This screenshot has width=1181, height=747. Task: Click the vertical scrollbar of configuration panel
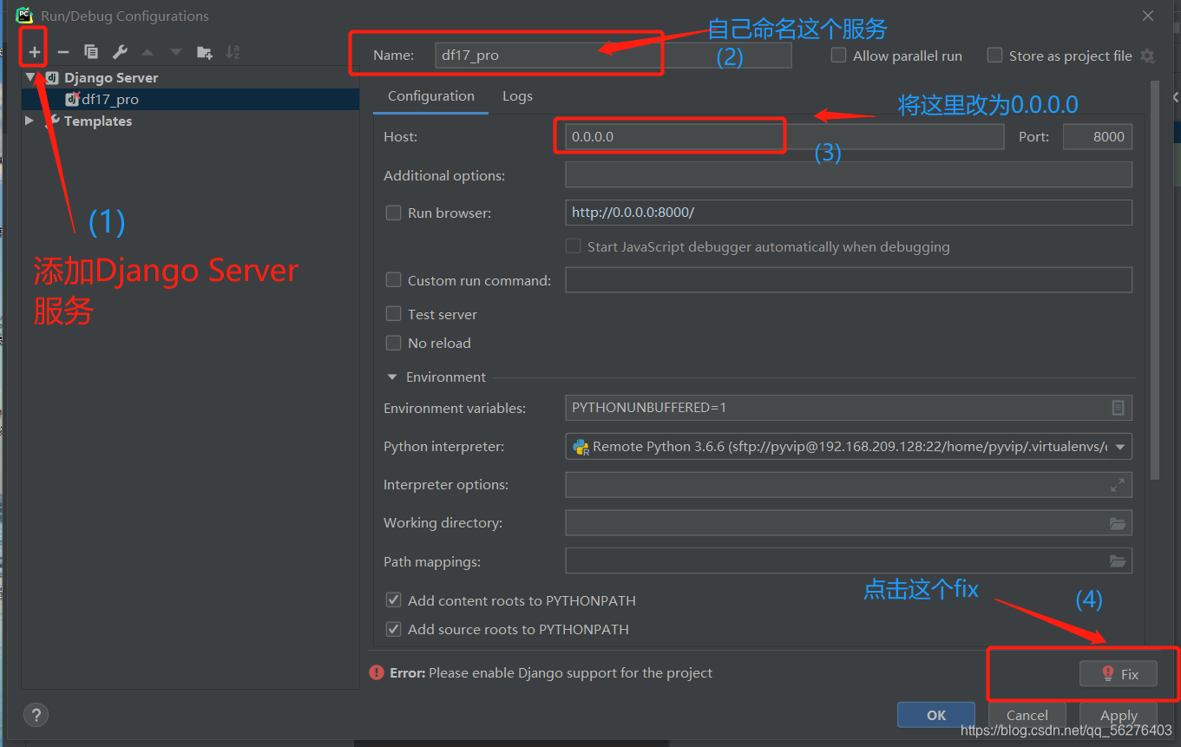click(1154, 280)
